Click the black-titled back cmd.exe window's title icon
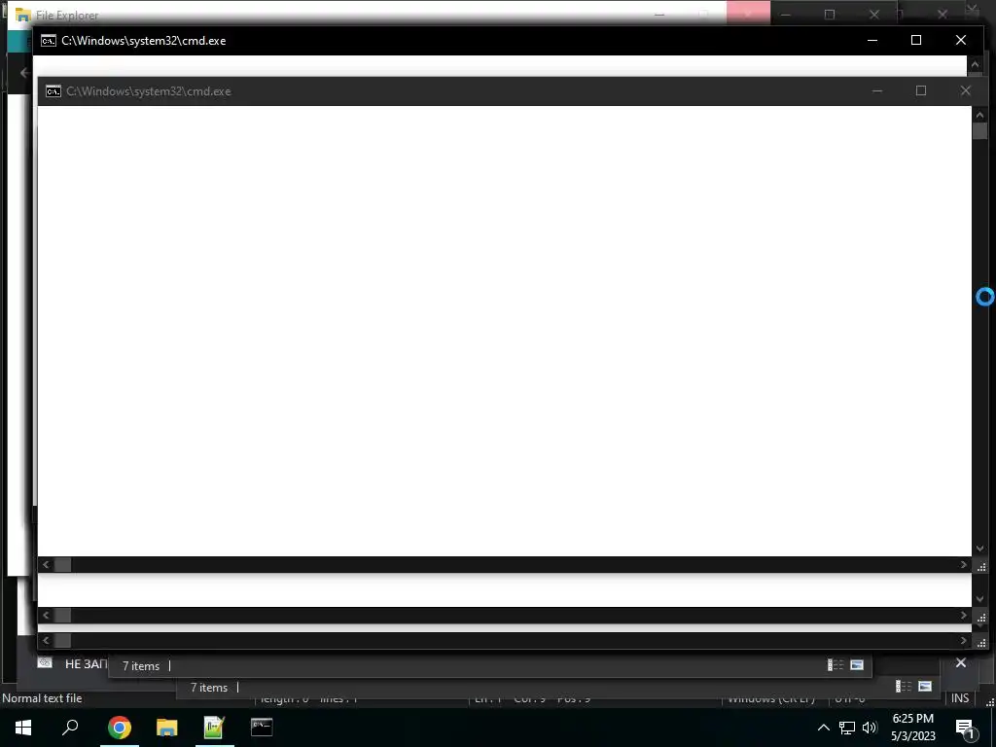 tap(49, 41)
